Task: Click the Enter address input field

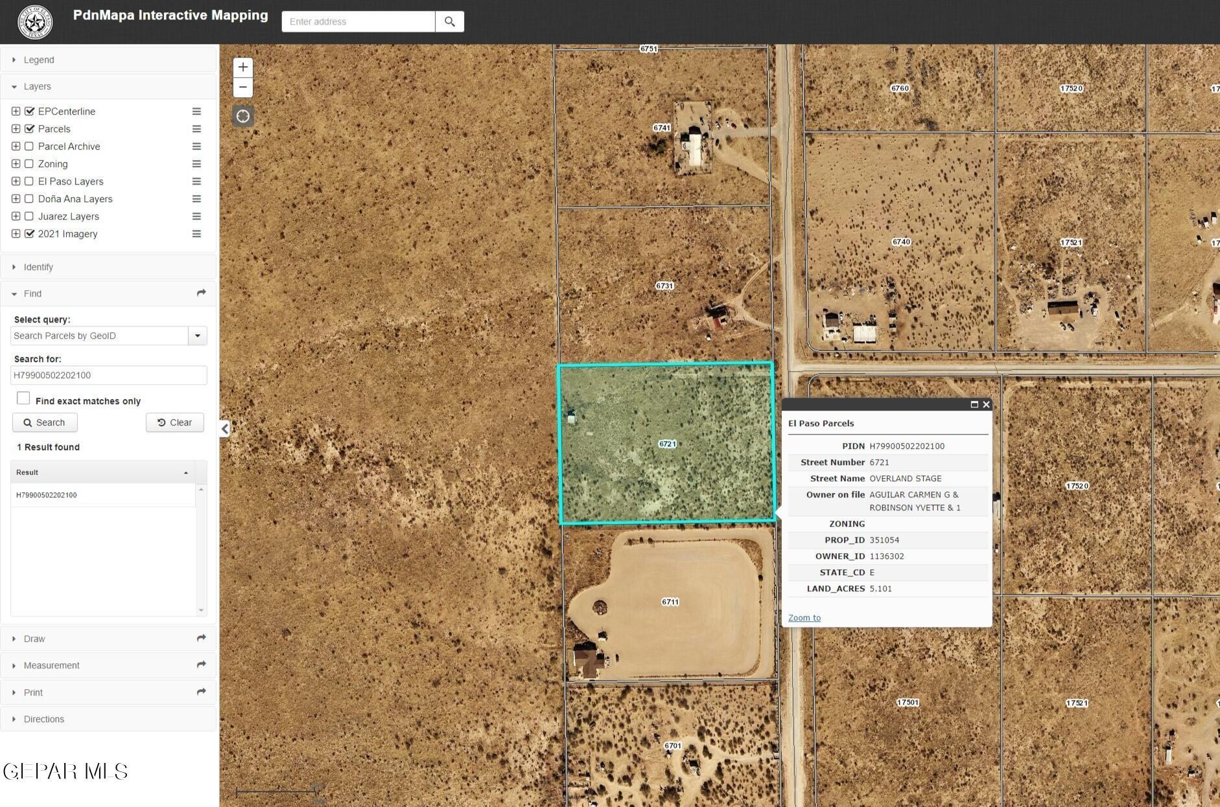Action: click(358, 21)
